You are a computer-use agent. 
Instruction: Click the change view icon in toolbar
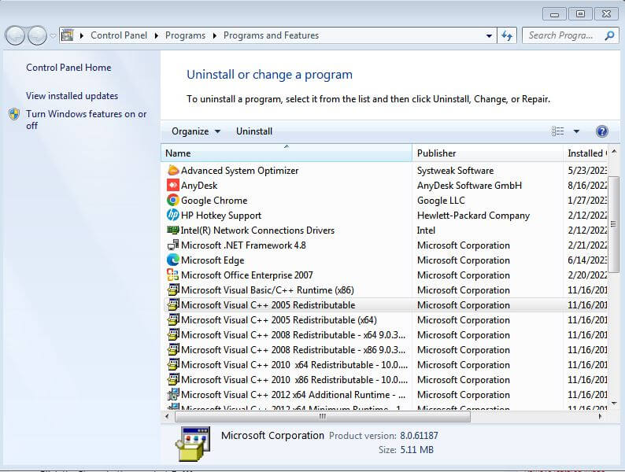click(557, 131)
